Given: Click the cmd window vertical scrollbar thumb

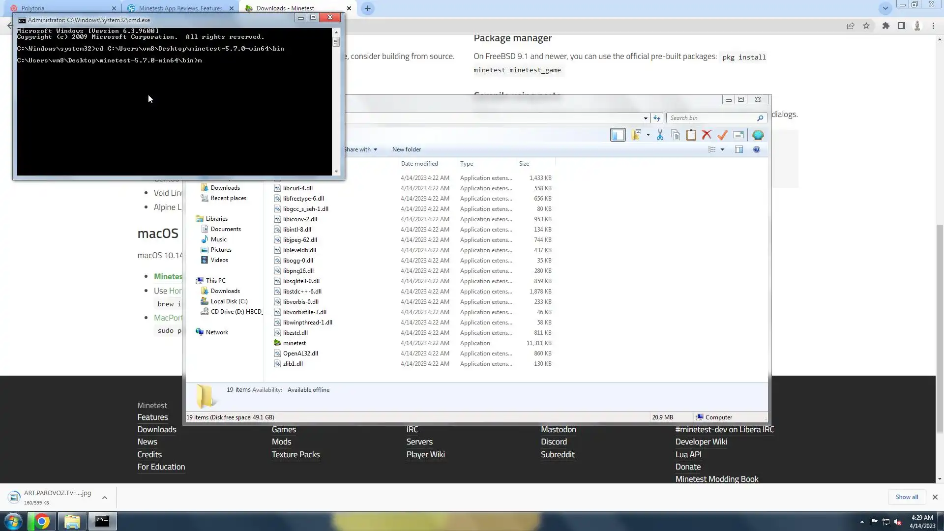Looking at the screenshot, I should pos(336,42).
